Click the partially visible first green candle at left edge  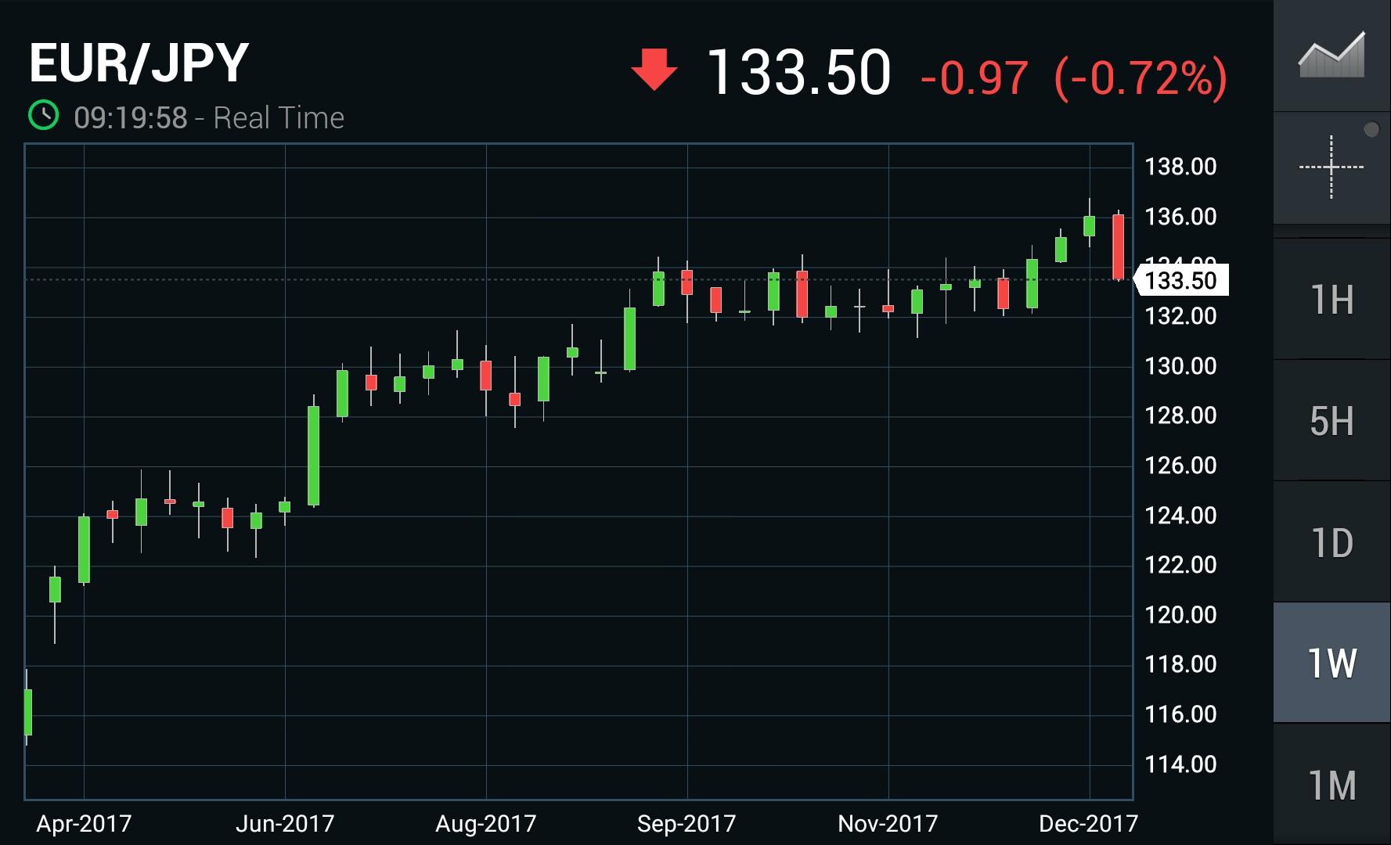click(28, 711)
